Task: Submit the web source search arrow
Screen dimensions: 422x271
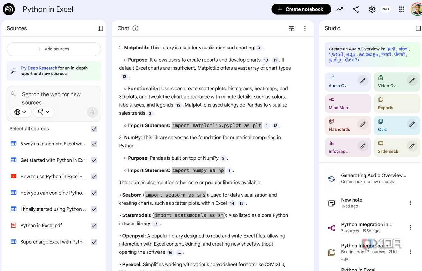Action: [92, 112]
